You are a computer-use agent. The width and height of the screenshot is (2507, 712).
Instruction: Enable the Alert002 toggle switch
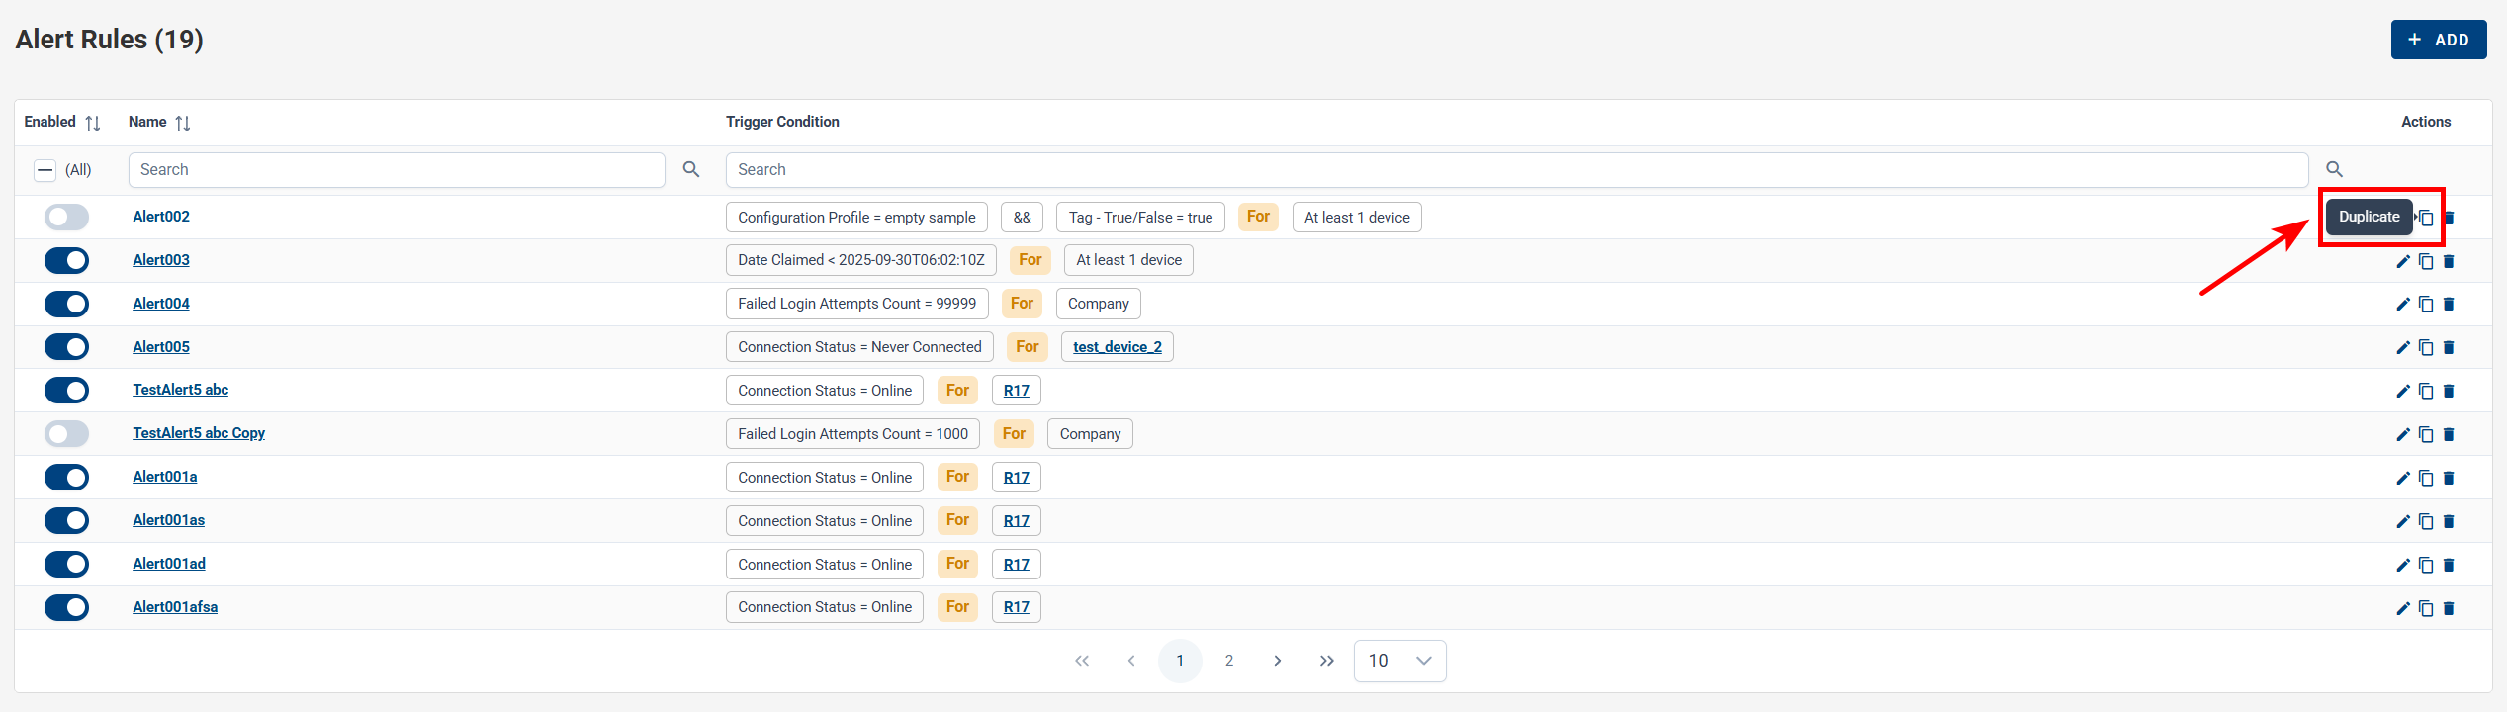coord(66,218)
